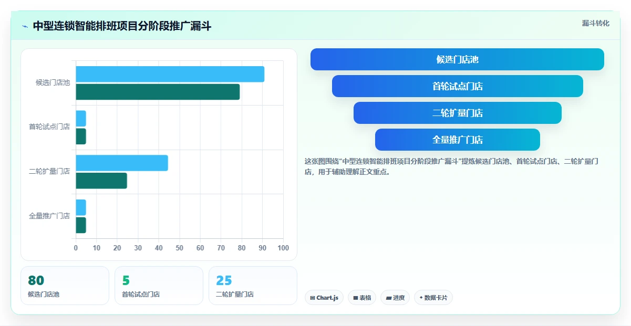The height and width of the screenshot is (326, 631).
Task: Click the dark green 候选门店池 bar
Action: click(x=158, y=92)
